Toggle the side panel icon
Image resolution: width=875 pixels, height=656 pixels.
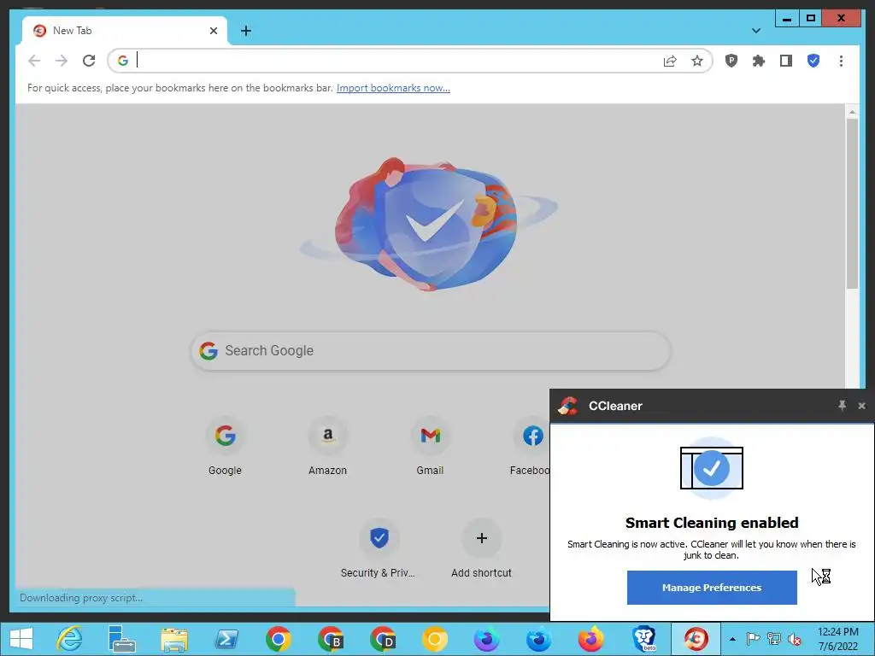786,61
